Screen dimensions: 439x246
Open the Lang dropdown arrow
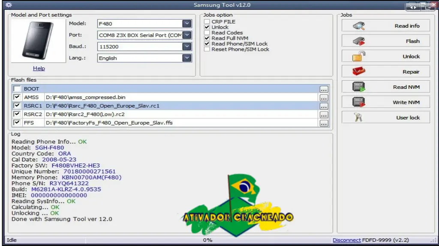(x=187, y=58)
